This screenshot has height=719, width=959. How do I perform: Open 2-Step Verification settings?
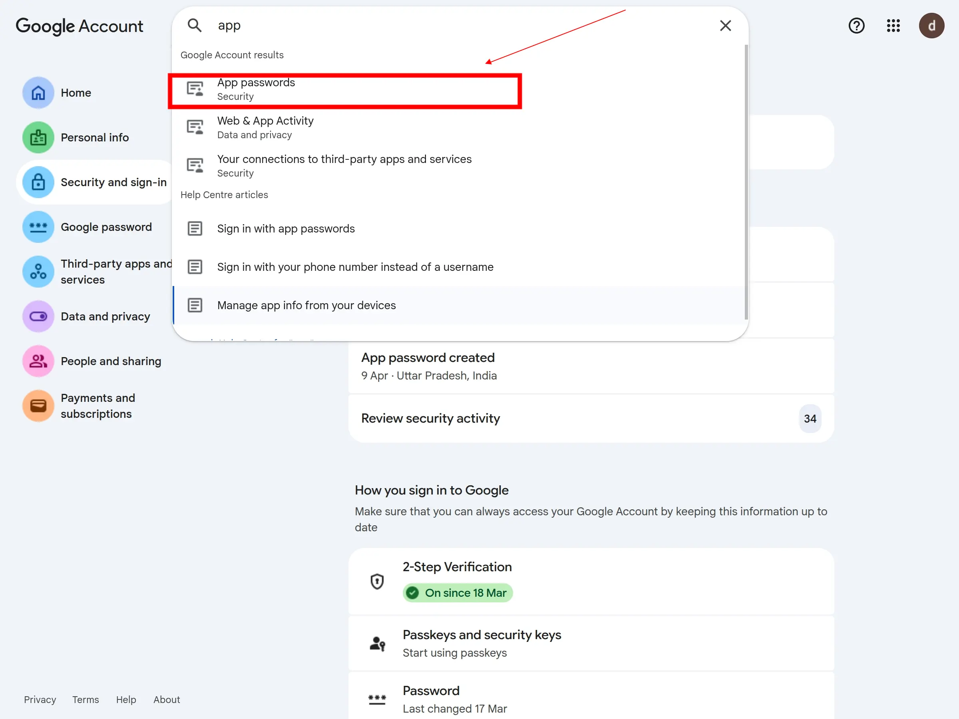click(x=591, y=581)
